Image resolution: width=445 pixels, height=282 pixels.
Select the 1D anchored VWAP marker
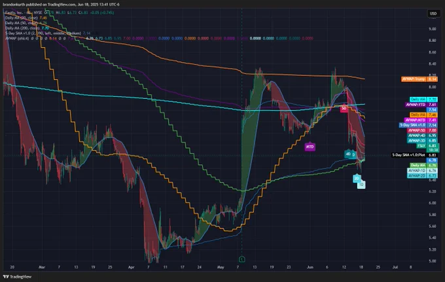[x=361, y=185]
